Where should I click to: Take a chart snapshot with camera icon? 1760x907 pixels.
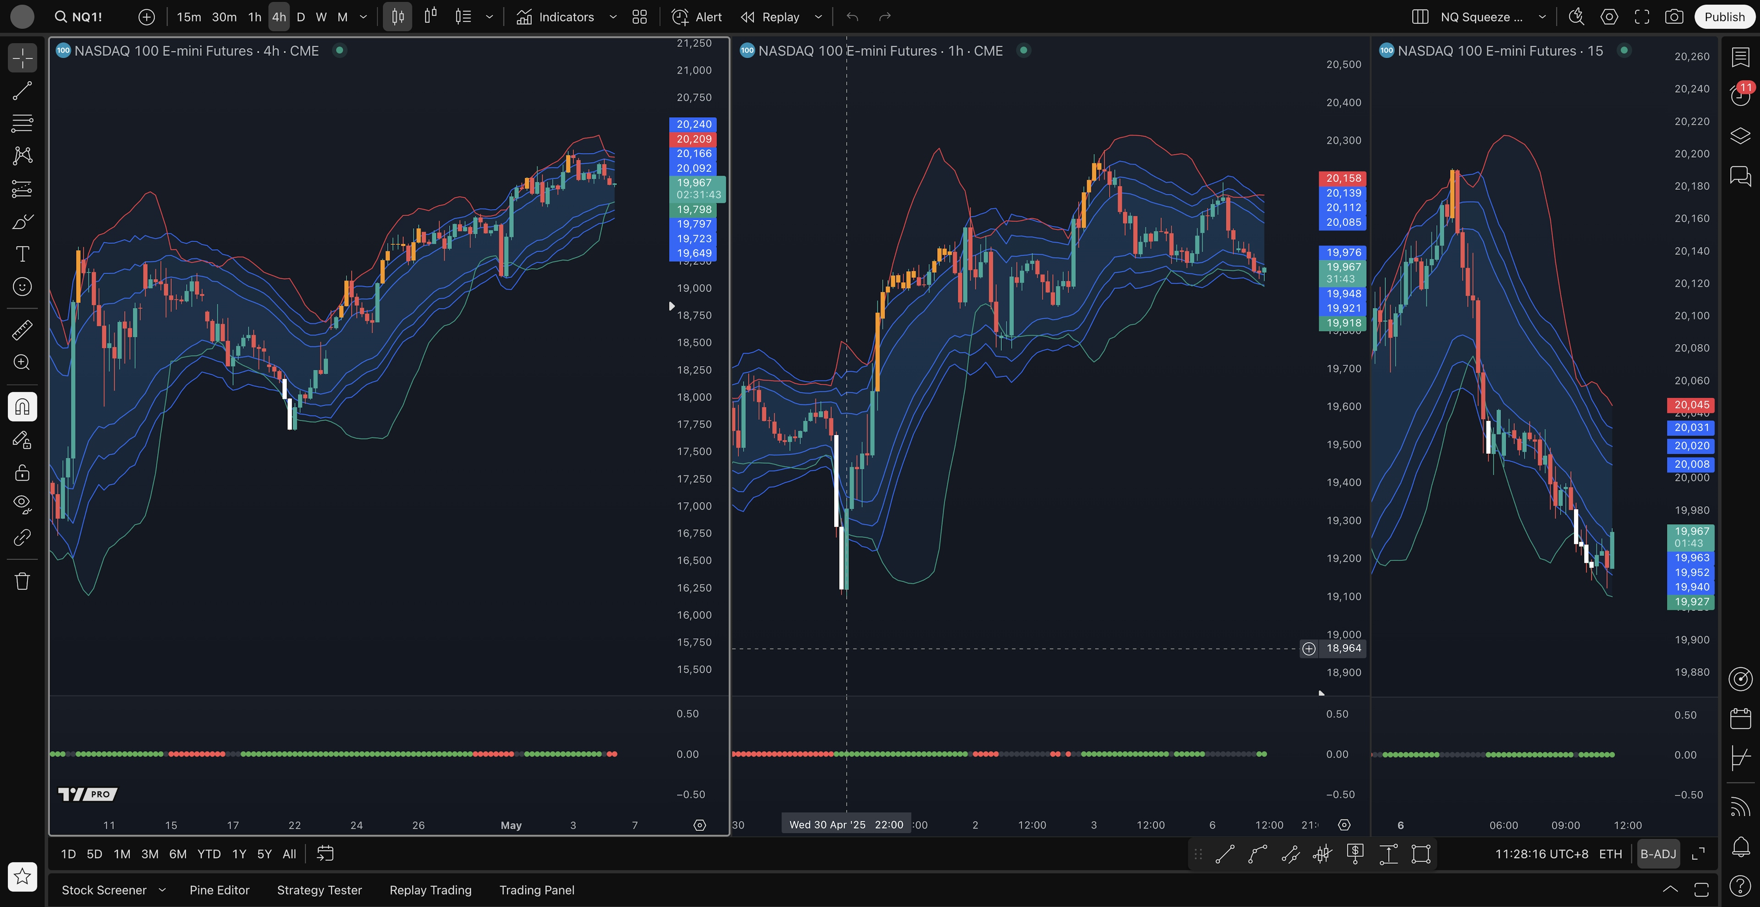pos(1674,17)
